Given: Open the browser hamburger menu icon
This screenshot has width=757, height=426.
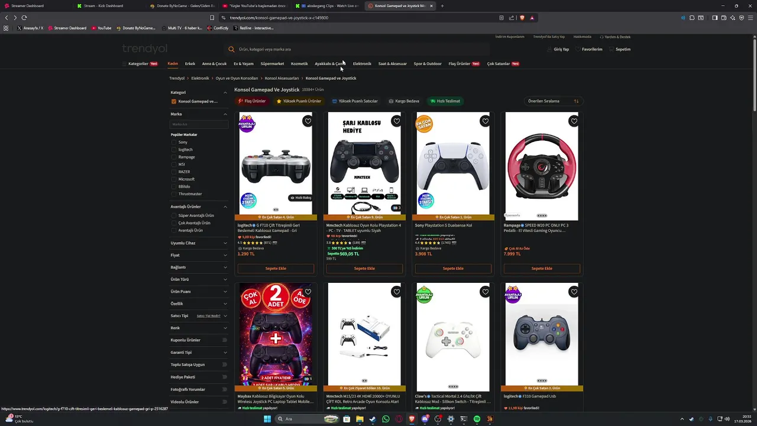Looking at the screenshot, I should click(750, 18).
